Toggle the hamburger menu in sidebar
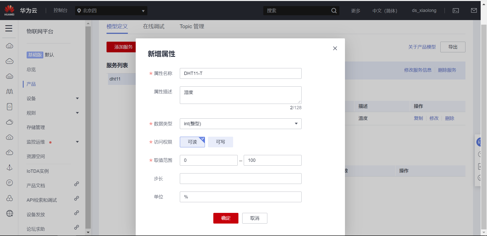This screenshot has height=236, width=487. point(9,28)
